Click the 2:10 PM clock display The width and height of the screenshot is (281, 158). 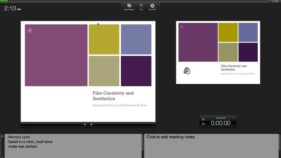coord(12,8)
